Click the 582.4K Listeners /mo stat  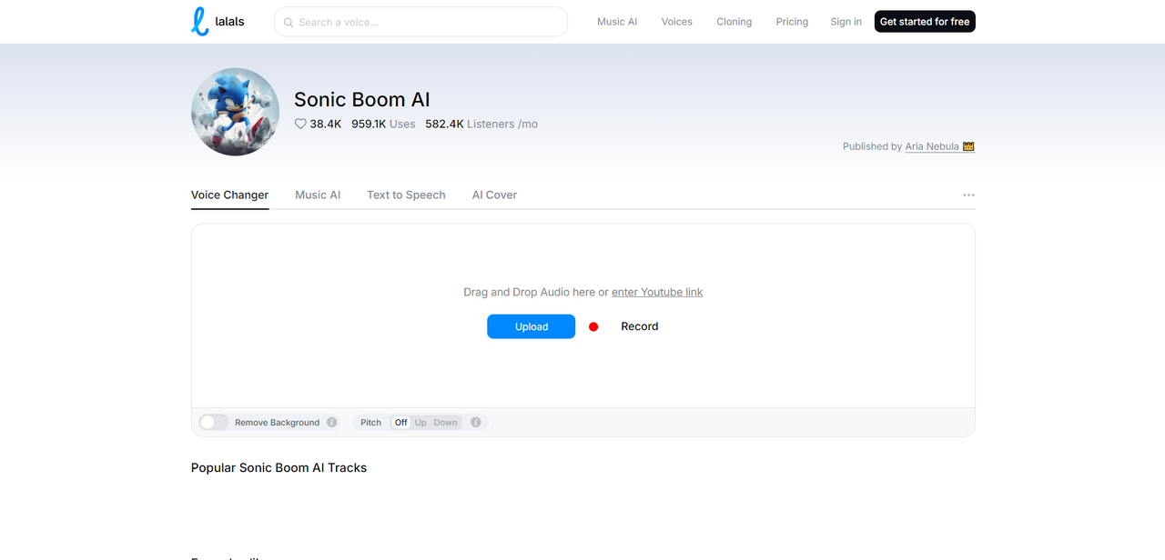pyautogui.click(x=481, y=124)
